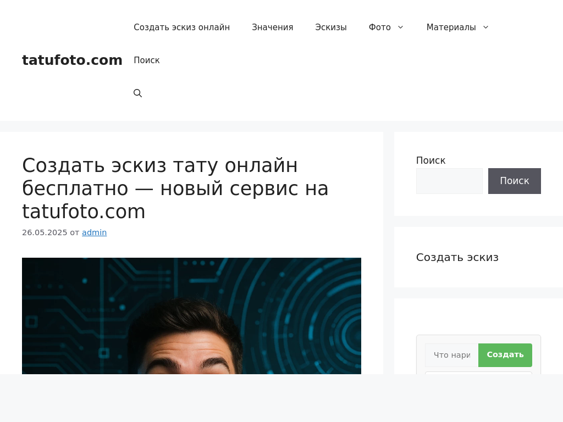Click the article featured image
Screen dimensions: 563x422
(191, 316)
